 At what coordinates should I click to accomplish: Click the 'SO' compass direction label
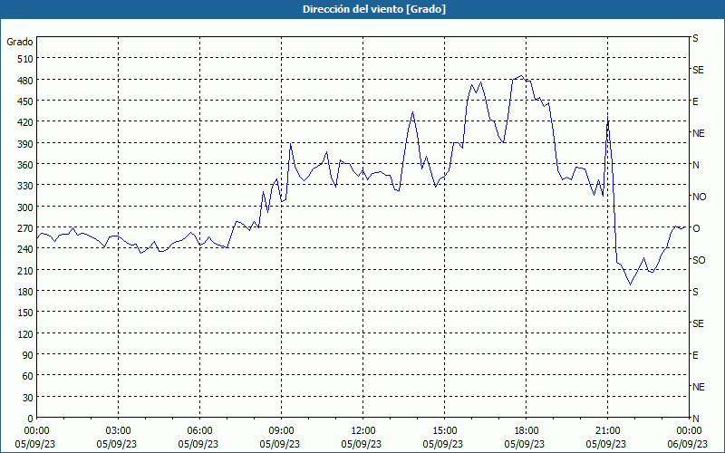coord(699,260)
